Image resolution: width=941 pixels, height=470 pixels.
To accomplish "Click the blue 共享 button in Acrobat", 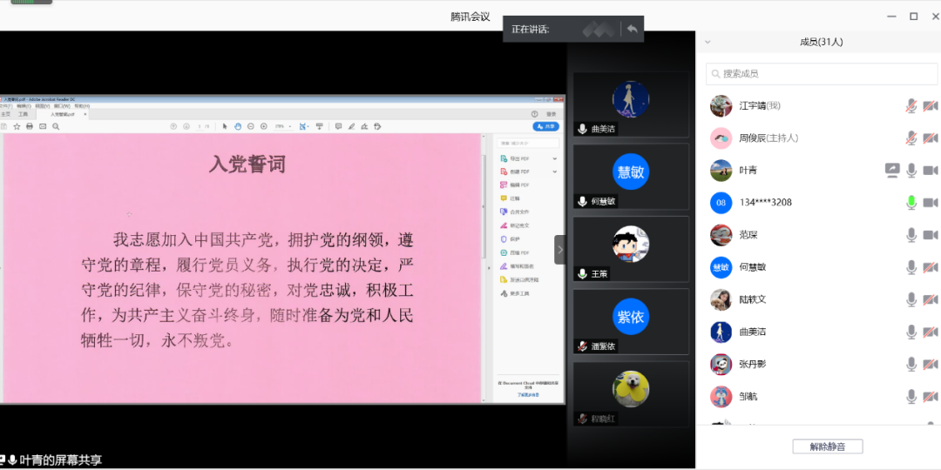I will coord(545,126).
